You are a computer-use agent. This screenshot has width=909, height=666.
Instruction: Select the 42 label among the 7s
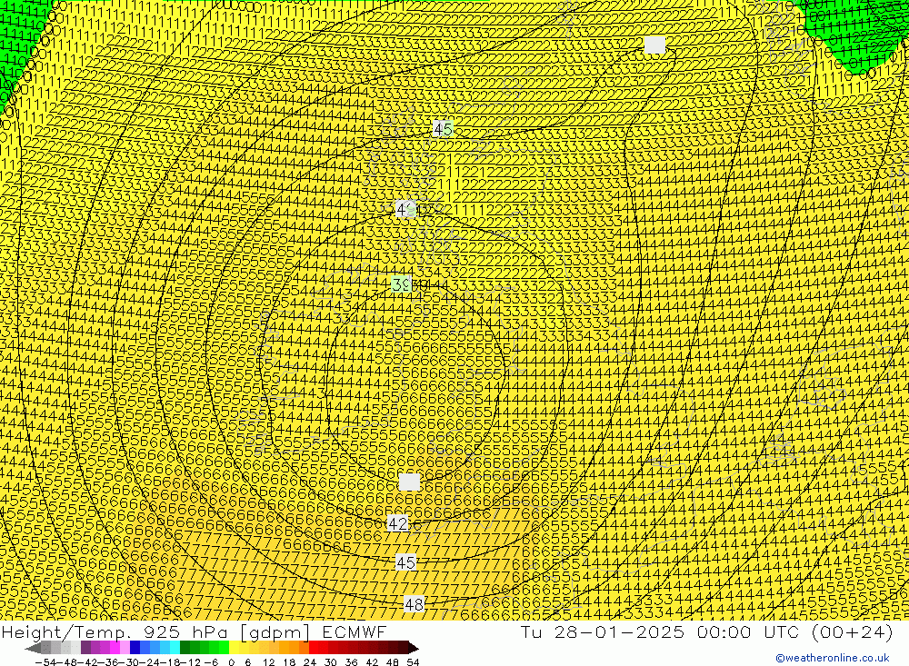coord(398,524)
